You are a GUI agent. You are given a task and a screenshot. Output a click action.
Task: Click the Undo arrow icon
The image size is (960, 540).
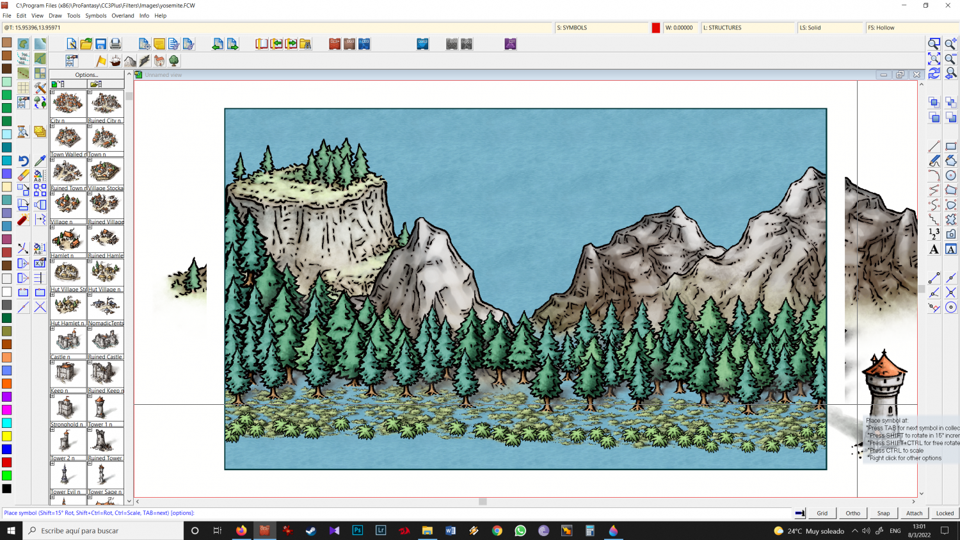(23, 161)
